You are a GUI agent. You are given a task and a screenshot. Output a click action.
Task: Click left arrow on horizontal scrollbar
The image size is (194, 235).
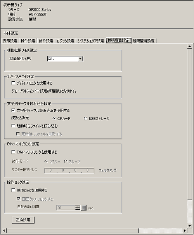4,230
